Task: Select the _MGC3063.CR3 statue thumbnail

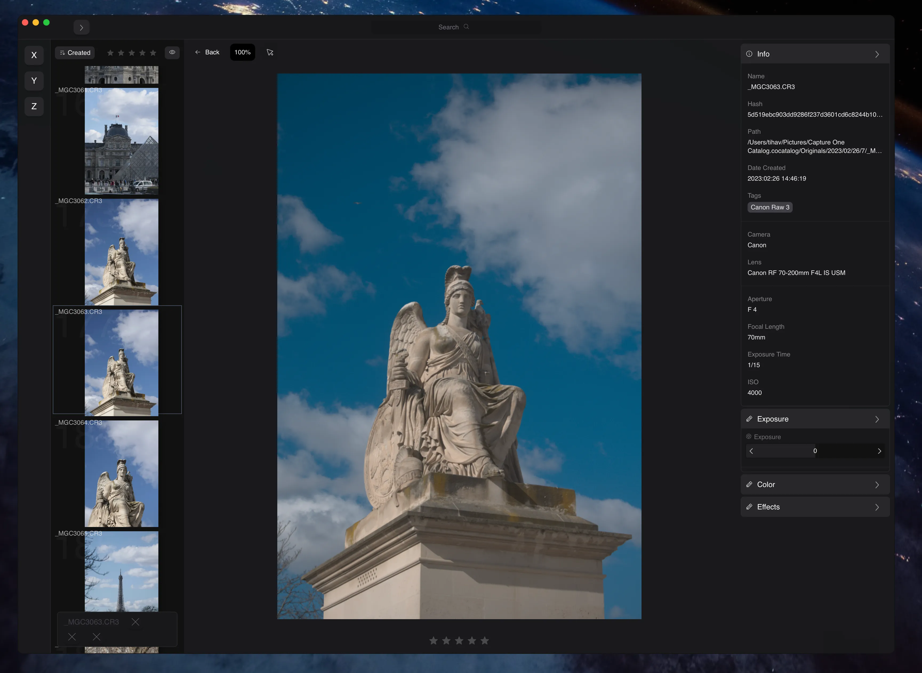Action: pyautogui.click(x=122, y=363)
